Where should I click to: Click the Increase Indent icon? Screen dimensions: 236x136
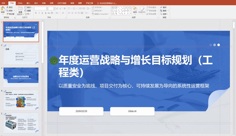coord(83,8)
